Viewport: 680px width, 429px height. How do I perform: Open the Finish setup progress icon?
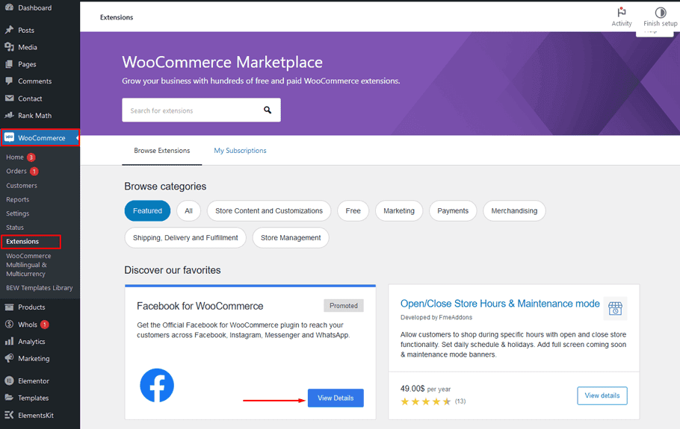tap(661, 12)
